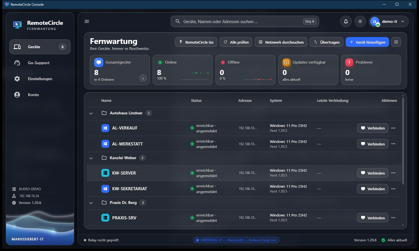Click Netzwerk durchsuchen button
The image size is (419, 251).
coord(281,42)
